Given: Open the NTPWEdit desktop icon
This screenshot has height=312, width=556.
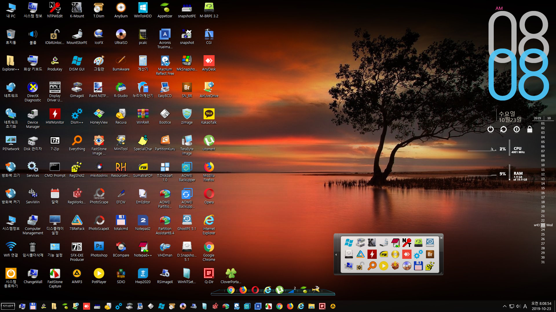Looking at the screenshot, I should pos(55,10).
